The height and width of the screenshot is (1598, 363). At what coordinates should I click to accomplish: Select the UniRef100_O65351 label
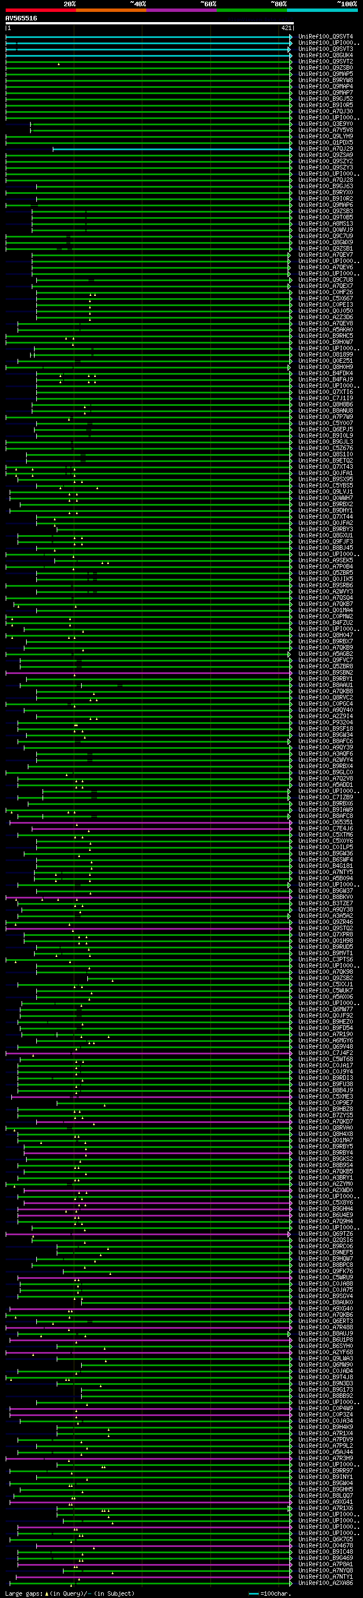[325, 822]
